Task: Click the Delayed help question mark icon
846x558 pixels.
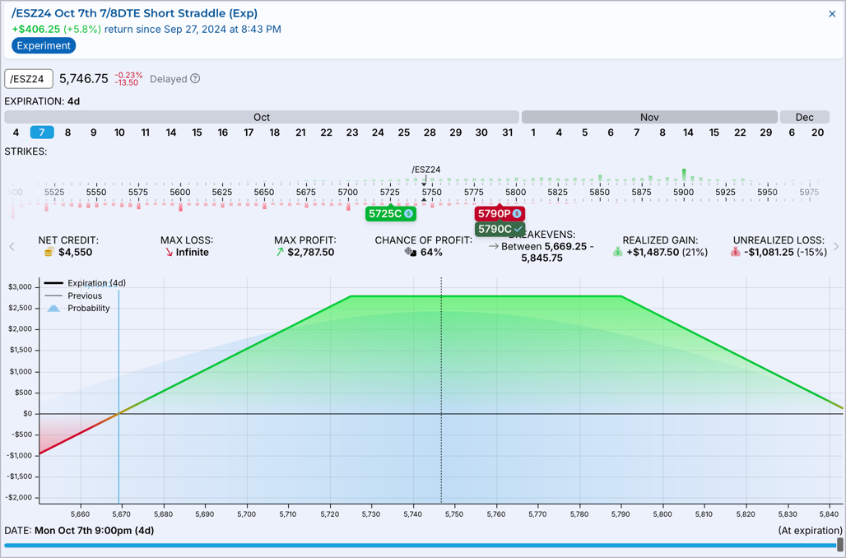Action: [195, 79]
